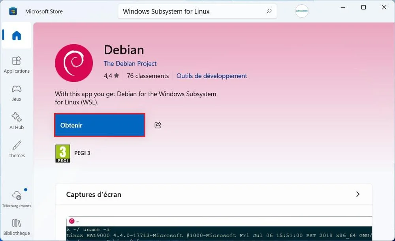The width and height of the screenshot is (395, 241).
Task: Open the Applications section
Action: coord(17,65)
